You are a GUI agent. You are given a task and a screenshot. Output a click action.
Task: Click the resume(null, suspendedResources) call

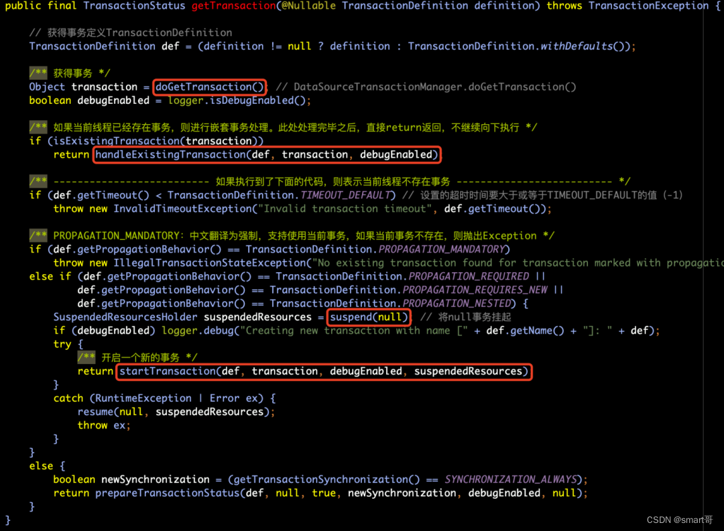click(173, 412)
